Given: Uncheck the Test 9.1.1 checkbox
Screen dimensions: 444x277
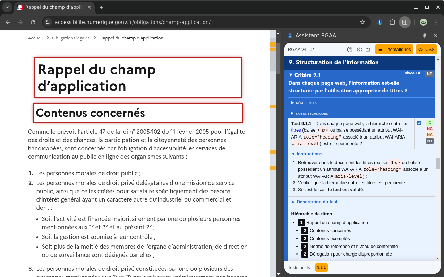Looking at the screenshot, I should tap(419, 123).
